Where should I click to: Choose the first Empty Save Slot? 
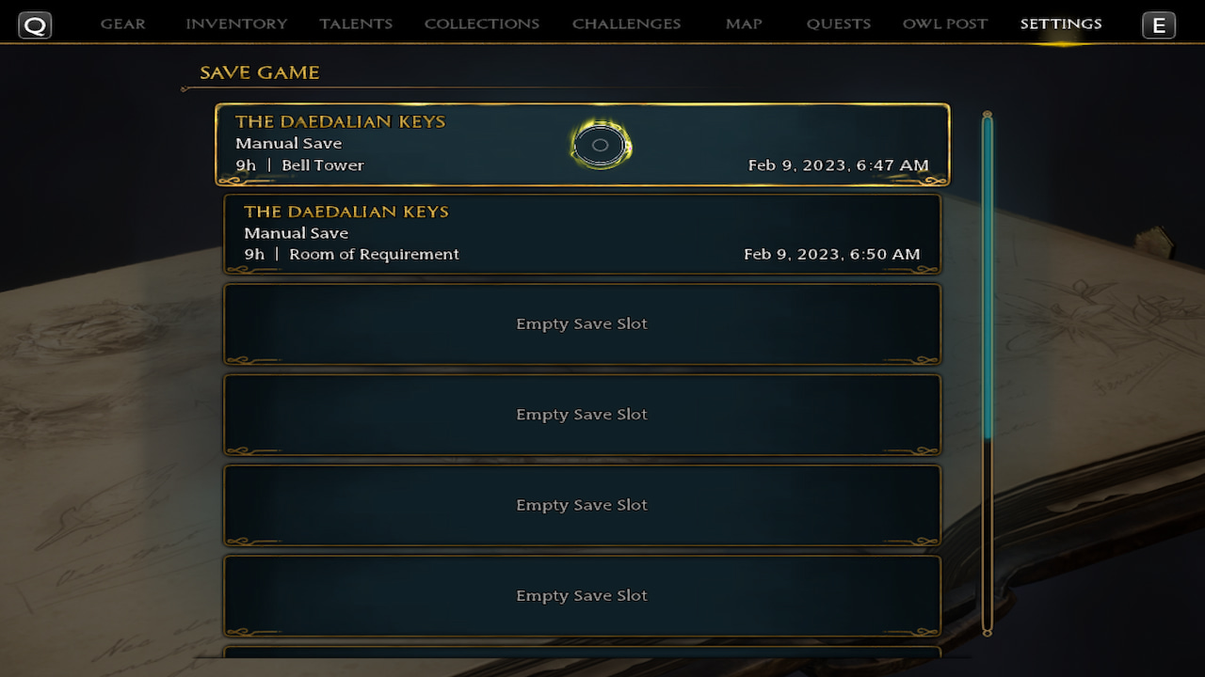582,323
